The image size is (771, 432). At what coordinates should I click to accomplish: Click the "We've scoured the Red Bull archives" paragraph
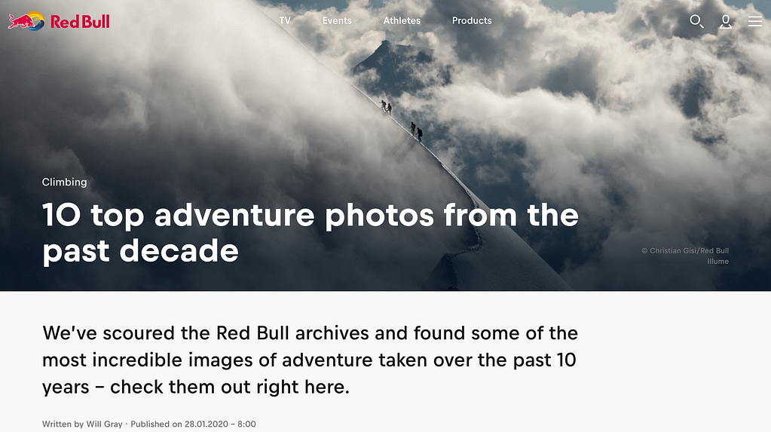coord(310,360)
